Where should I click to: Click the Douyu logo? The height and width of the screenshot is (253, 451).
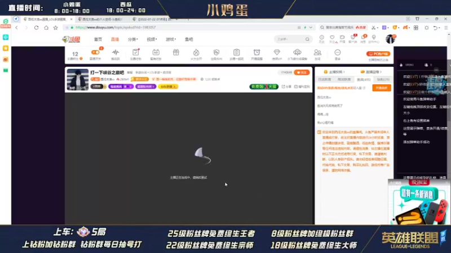[72, 39]
